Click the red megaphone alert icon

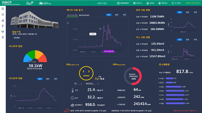click(x=67, y=110)
